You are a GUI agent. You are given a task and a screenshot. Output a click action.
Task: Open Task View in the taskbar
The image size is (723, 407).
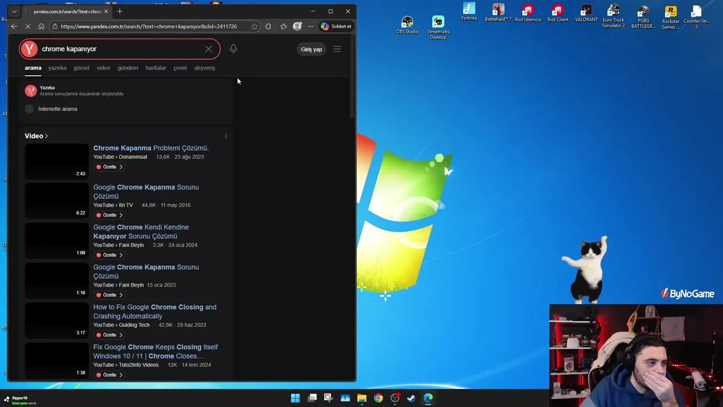[x=312, y=398]
